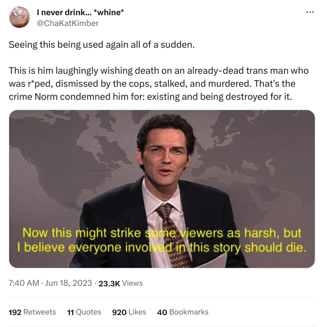Open the attached news anchor image
Viewport: 324px width, 327px height.
(x=162, y=189)
